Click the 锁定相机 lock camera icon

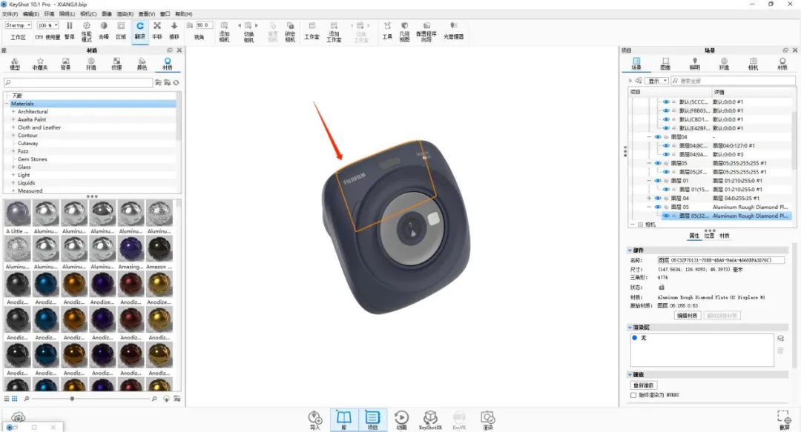[290, 31]
